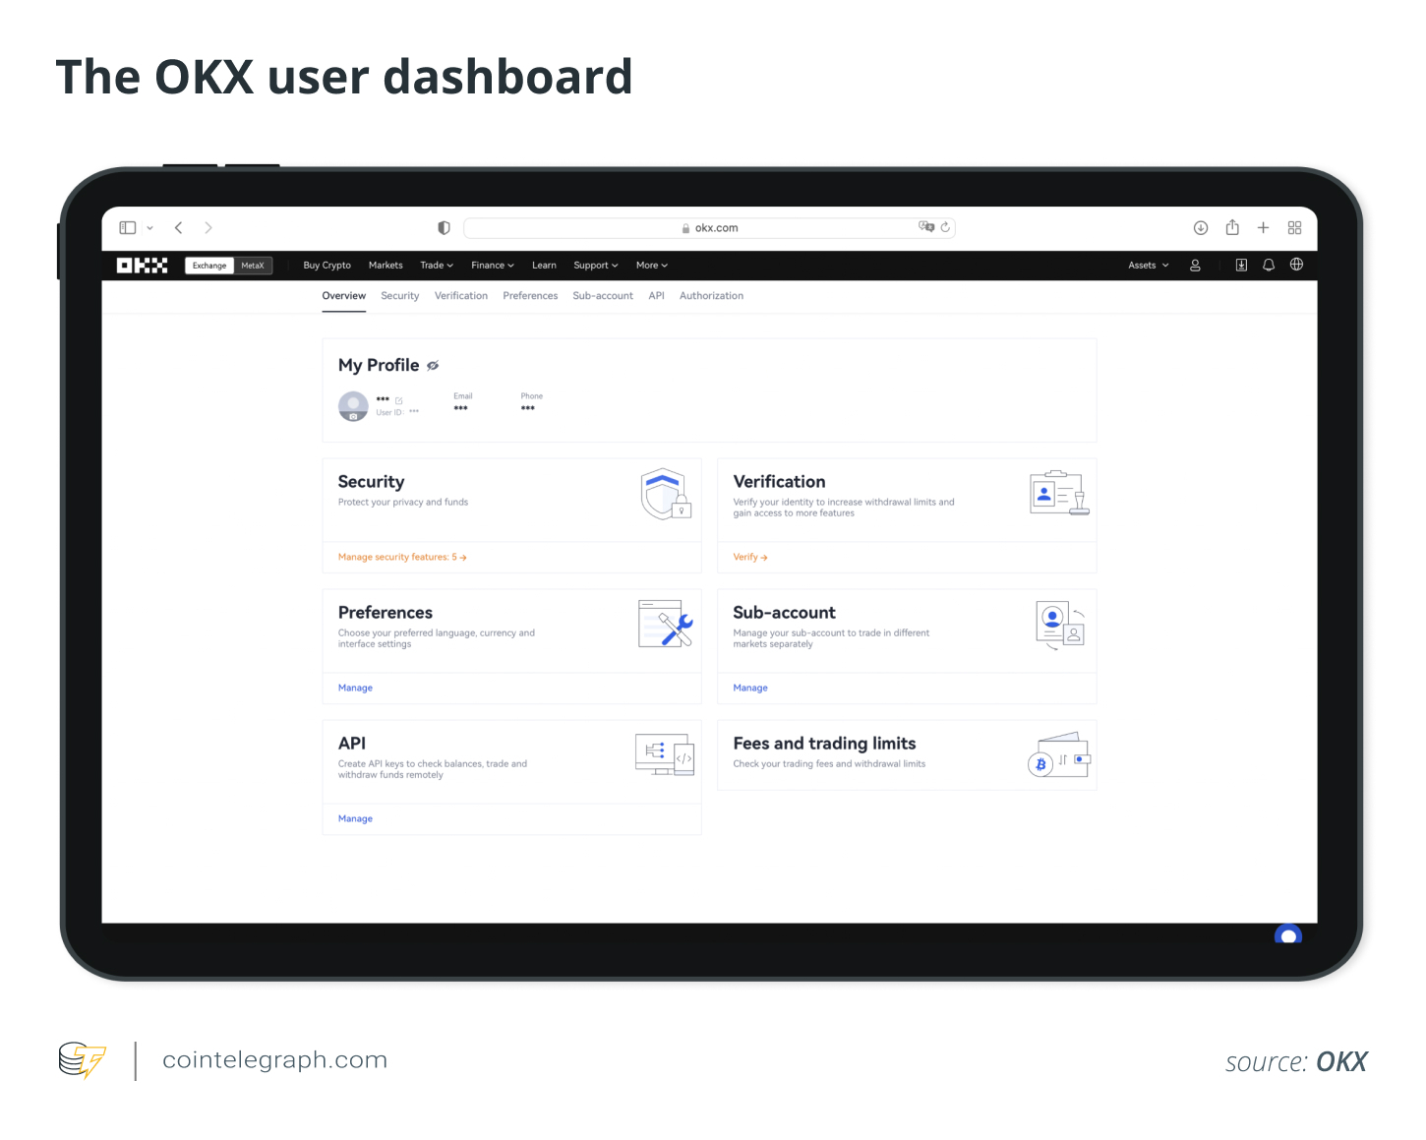Switch to the Verification tab
The image size is (1426, 1140).
(x=461, y=296)
